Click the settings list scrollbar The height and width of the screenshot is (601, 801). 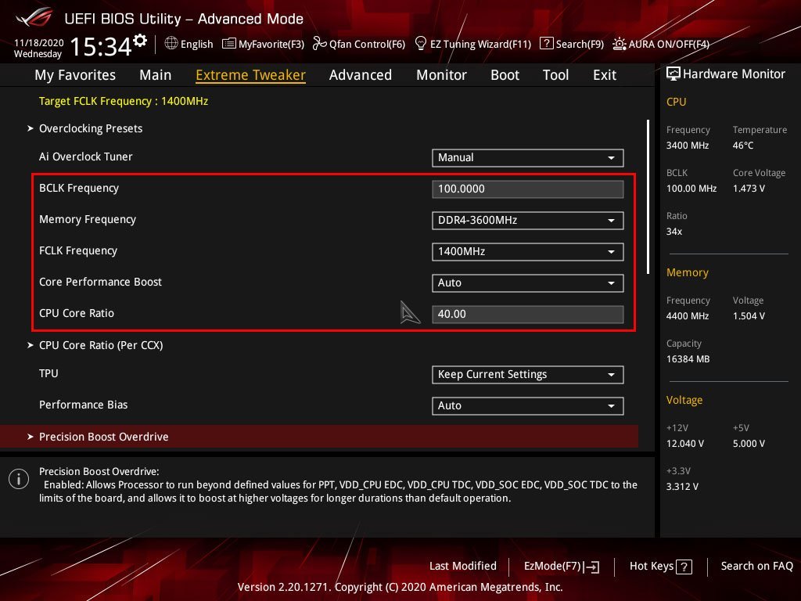point(648,196)
